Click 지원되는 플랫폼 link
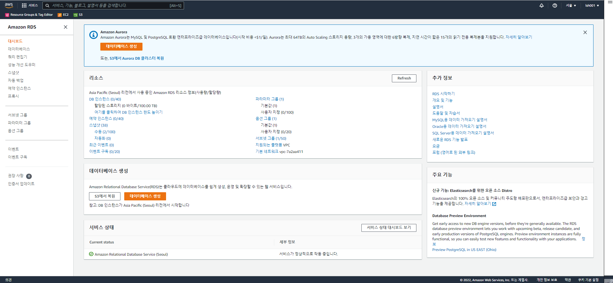613x283 pixels. click(x=269, y=145)
